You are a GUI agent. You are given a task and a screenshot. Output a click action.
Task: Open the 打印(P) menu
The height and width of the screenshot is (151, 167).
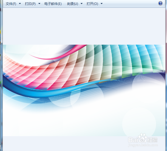[30, 4]
